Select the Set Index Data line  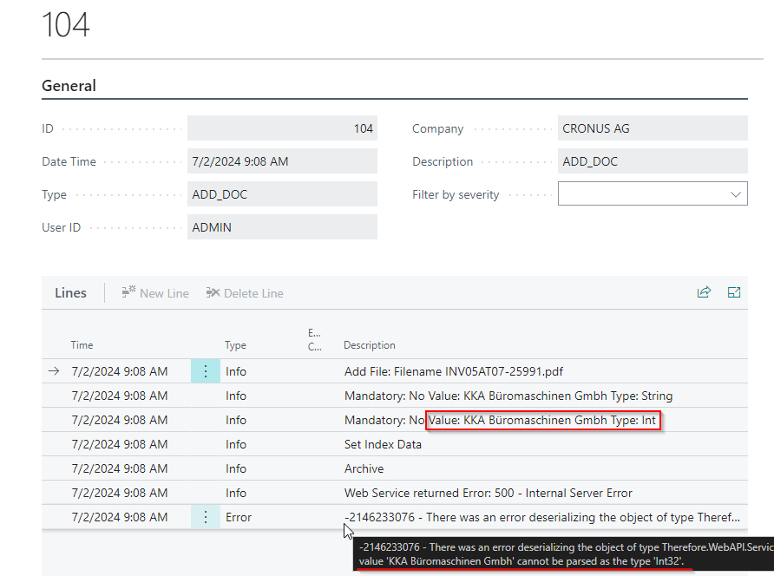(x=383, y=444)
